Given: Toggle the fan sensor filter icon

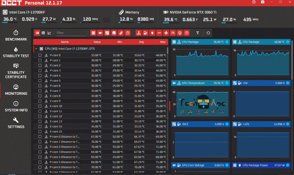Looking at the screenshot, I should coord(166,33).
